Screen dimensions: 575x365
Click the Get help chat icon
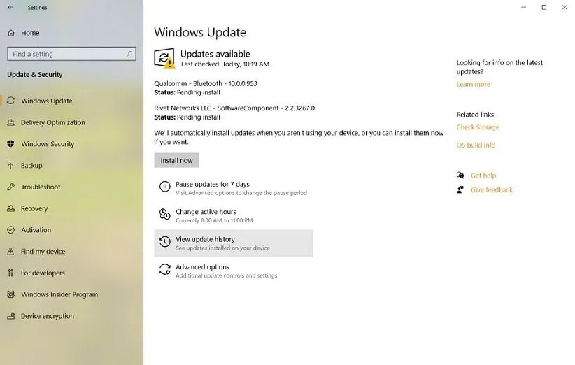[460, 176]
